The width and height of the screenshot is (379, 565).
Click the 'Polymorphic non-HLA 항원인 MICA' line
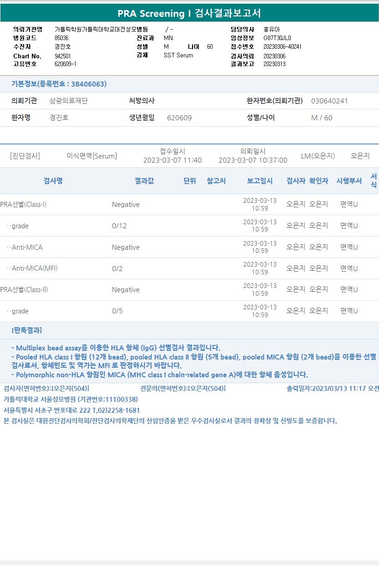(159, 375)
